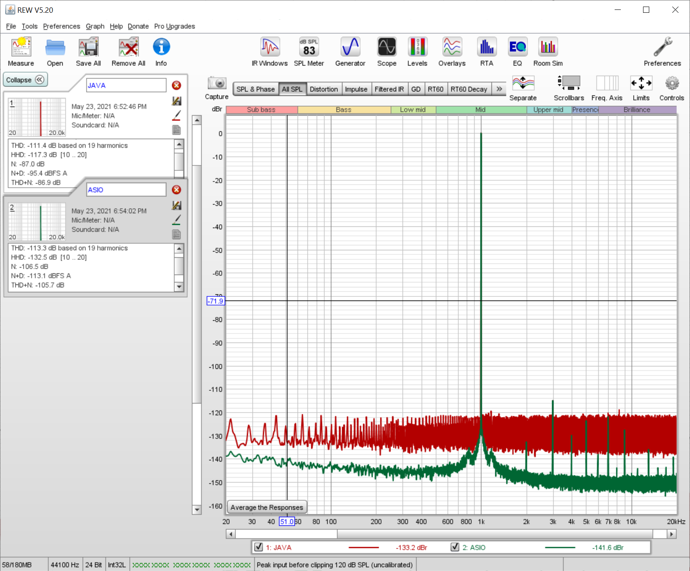Open graph Controls gear
The width and height of the screenshot is (690, 571).
point(672,88)
